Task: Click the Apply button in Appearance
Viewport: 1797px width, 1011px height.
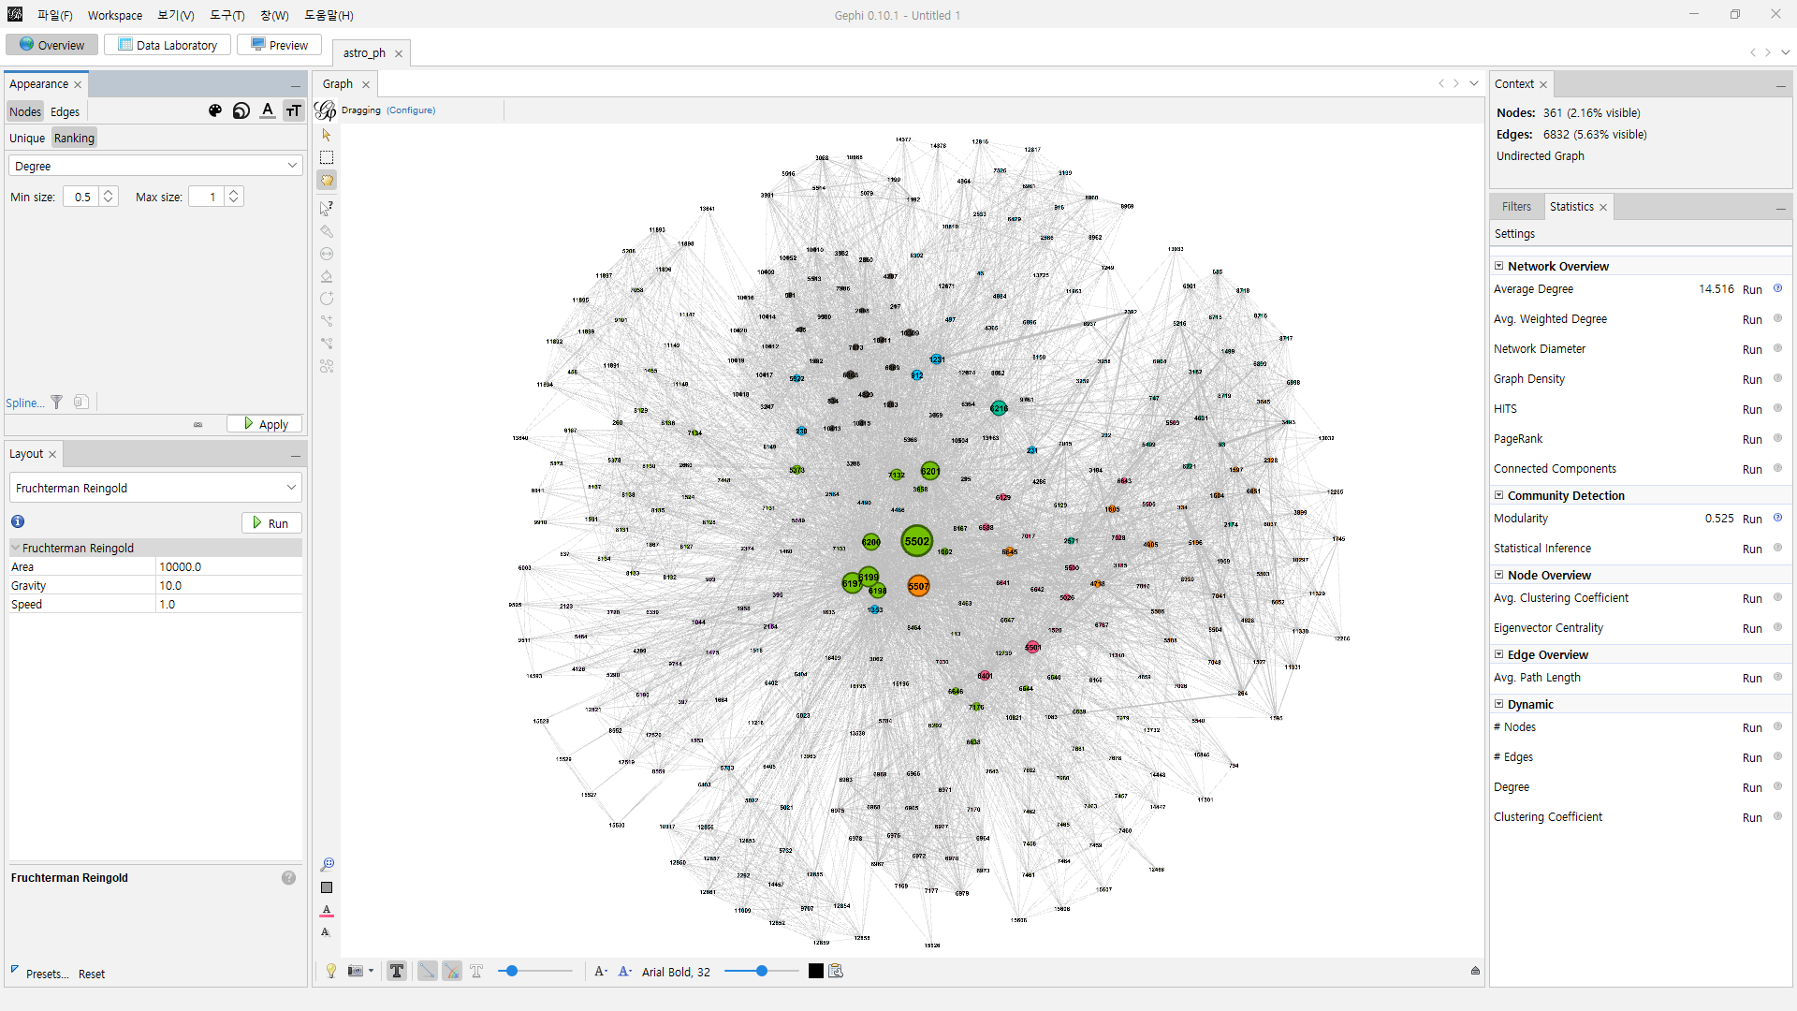Action: [265, 424]
